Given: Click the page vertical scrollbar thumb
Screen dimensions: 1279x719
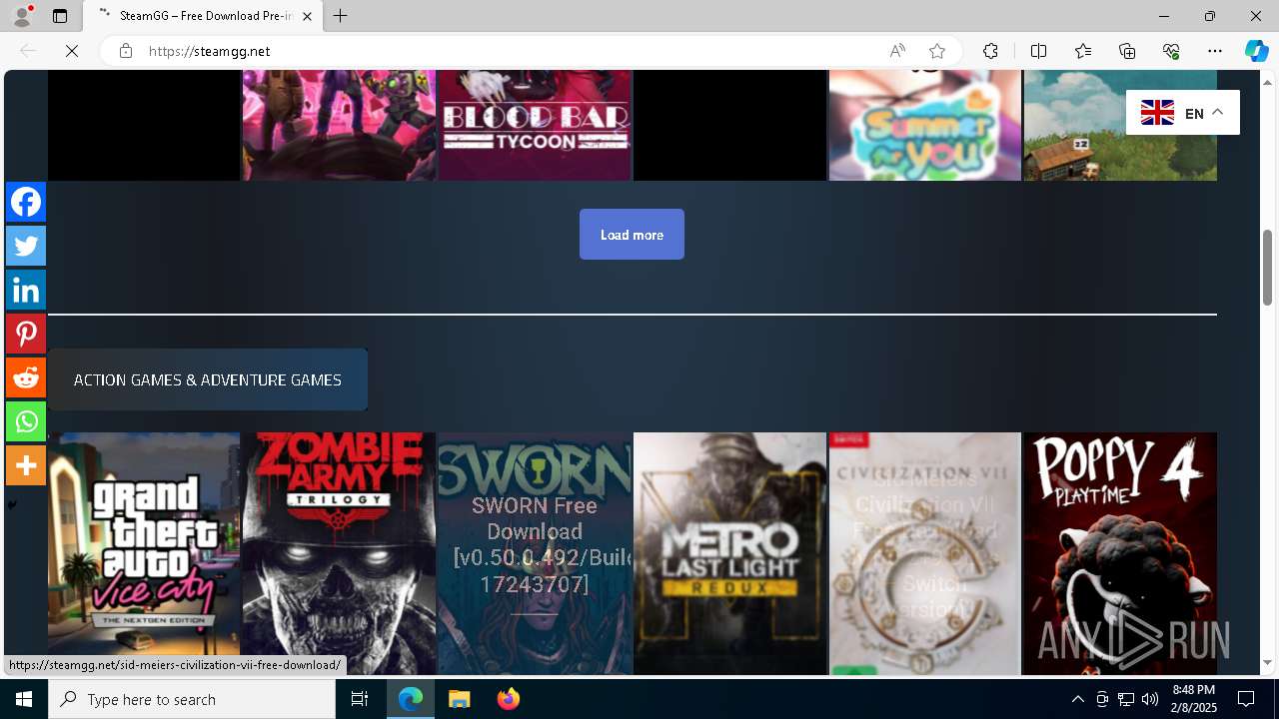Looking at the screenshot, I should [x=1267, y=267].
